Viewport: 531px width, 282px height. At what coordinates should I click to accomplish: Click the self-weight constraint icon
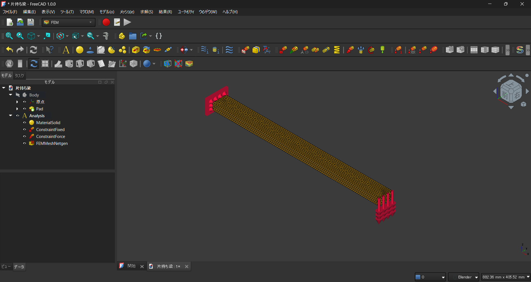point(382,50)
